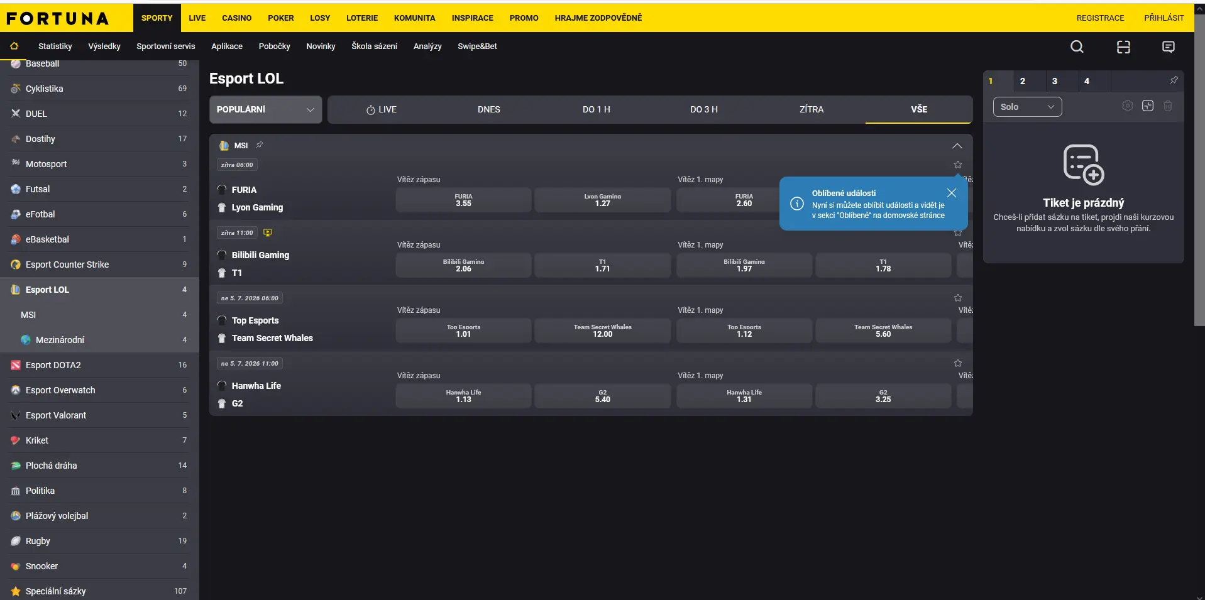Open the POPULÁRNÍ sorting dropdown
The height and width of the screenshot is (600, 1205).
(x=265, y=109)
